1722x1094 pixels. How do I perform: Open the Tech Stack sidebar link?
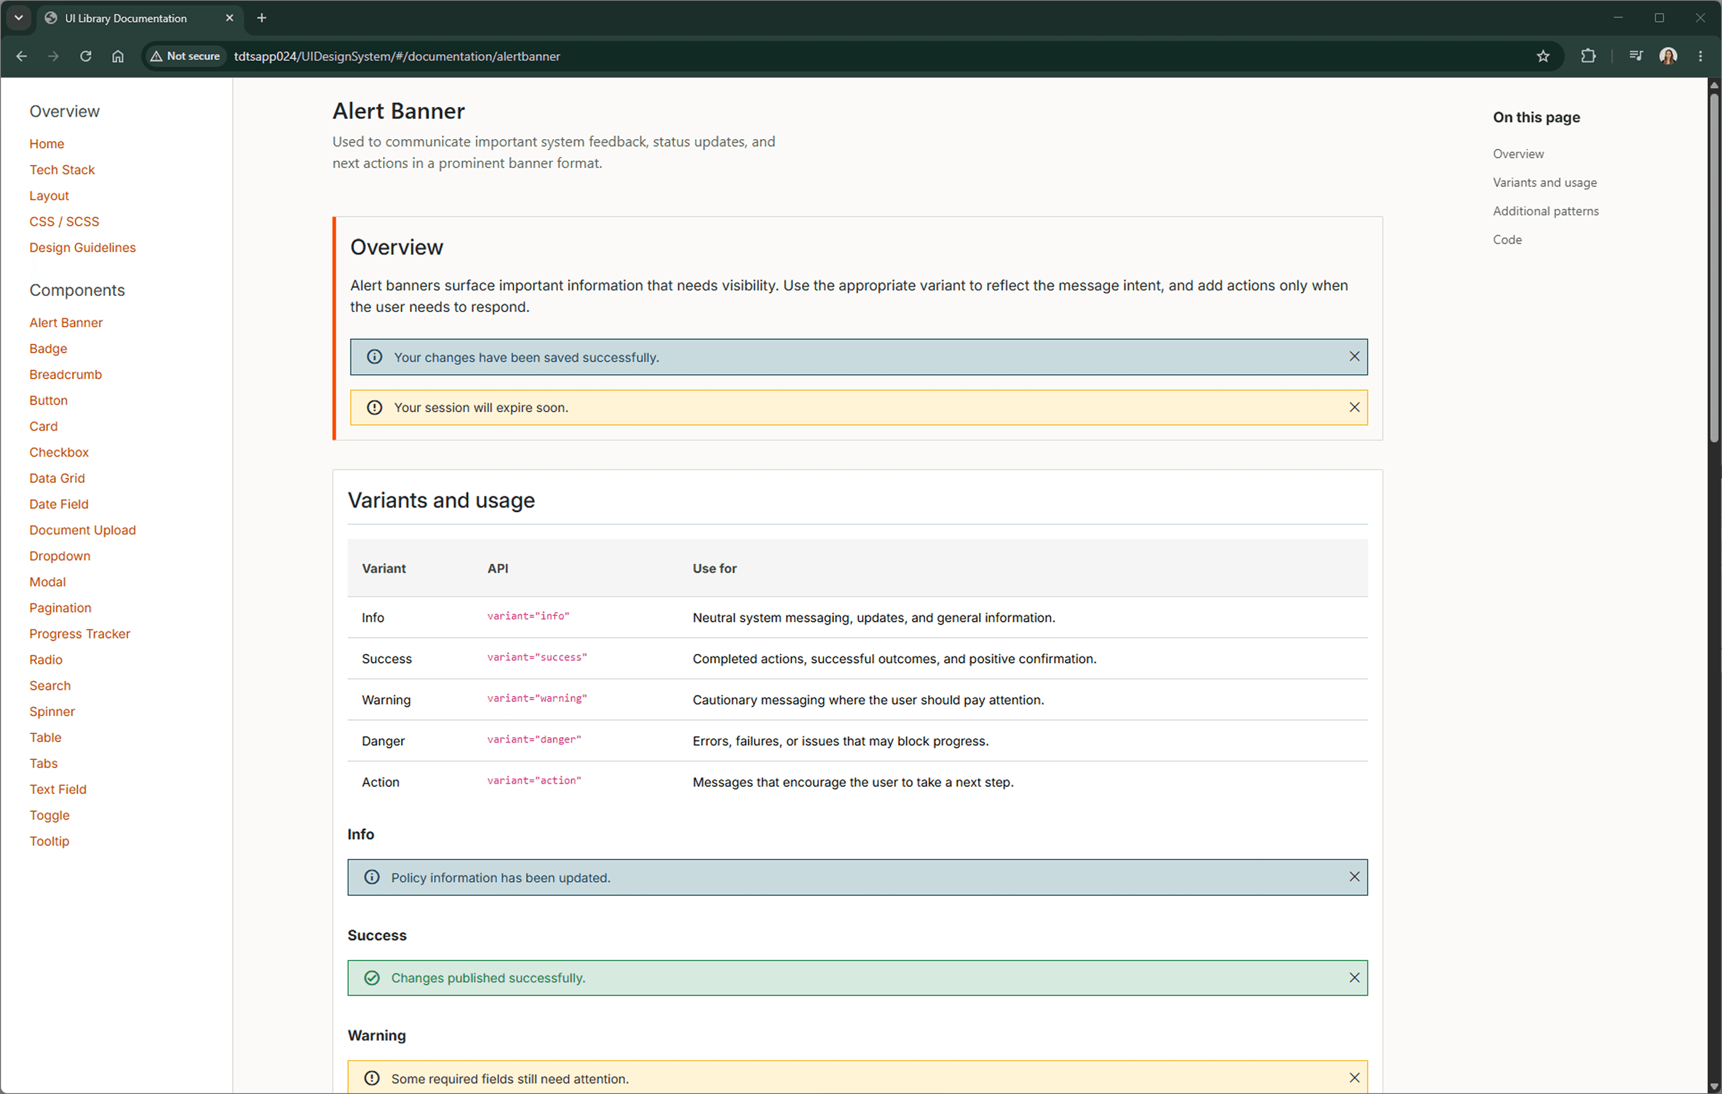(x=62, y=170)
